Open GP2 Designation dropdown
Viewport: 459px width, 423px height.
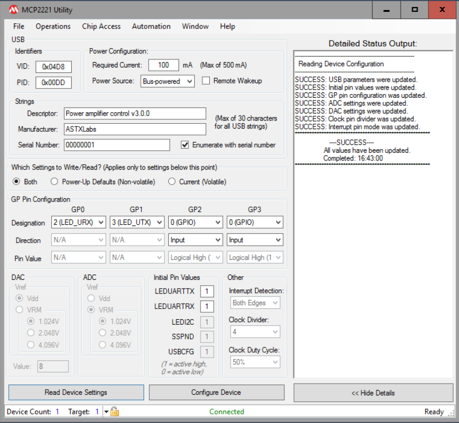tap(195, 222)
